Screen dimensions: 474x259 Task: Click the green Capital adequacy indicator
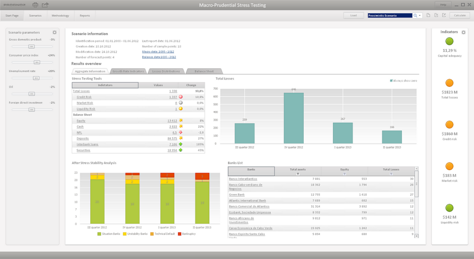[449, 42]
